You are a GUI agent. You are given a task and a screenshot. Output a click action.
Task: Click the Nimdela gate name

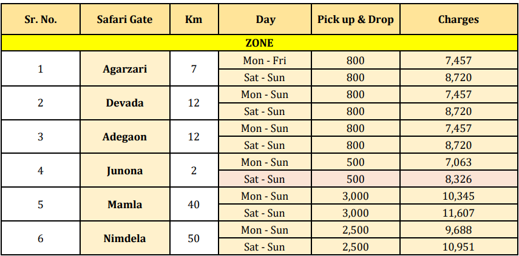(x=125, y=238)
